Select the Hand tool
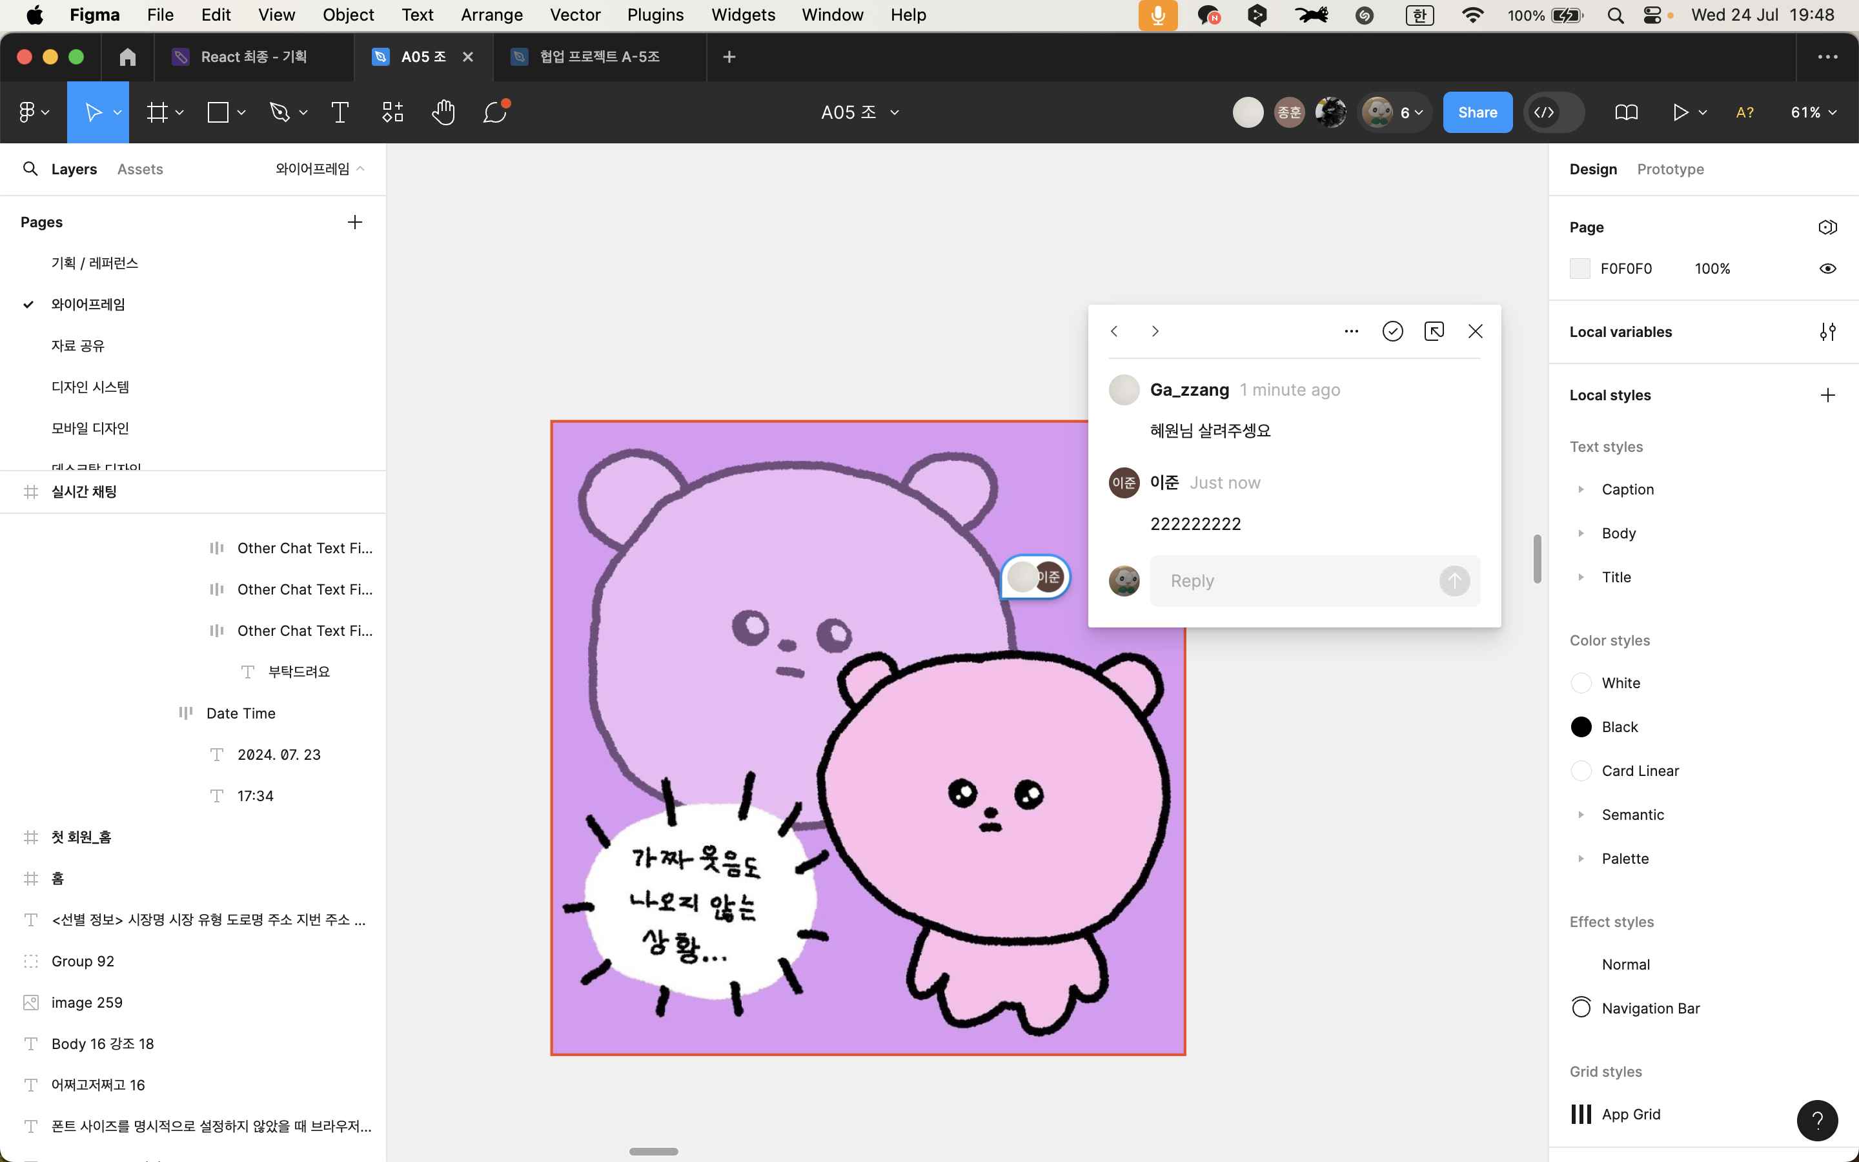 [x=443, y=112]
